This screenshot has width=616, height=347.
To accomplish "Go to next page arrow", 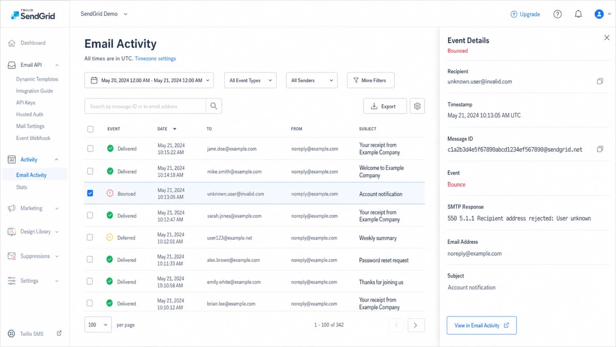I will click(416, 325).
